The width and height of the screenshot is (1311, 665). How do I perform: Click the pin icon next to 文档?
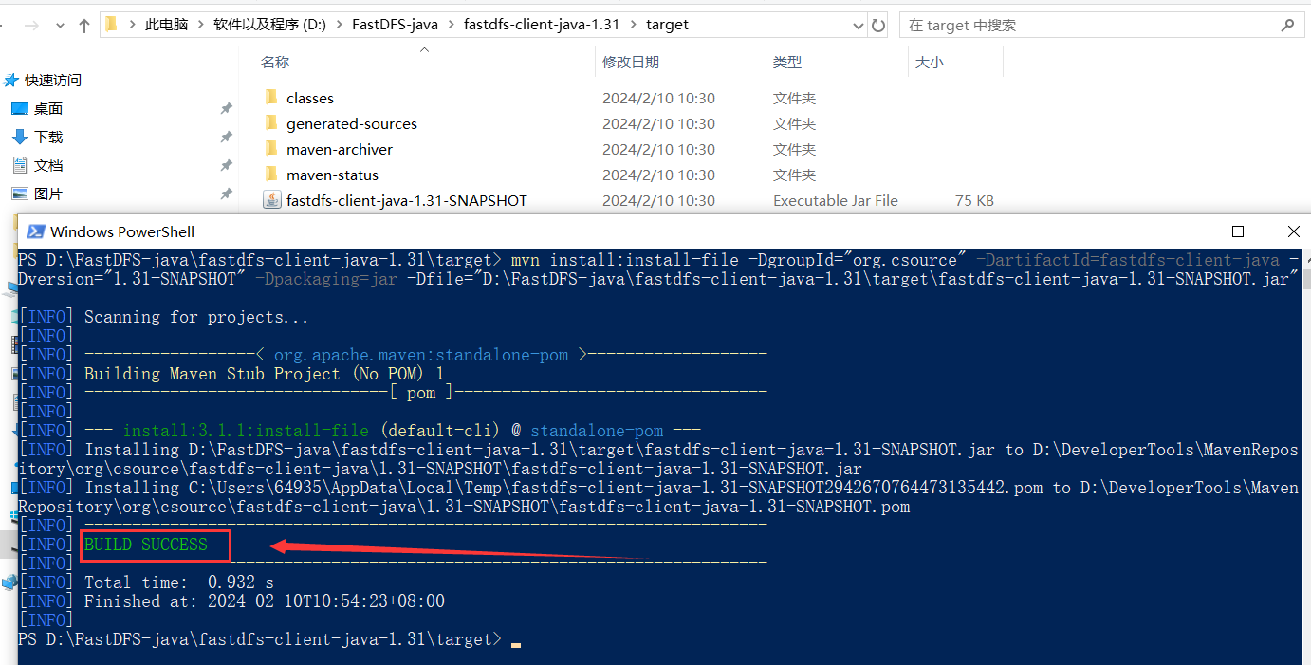[226, 166]
